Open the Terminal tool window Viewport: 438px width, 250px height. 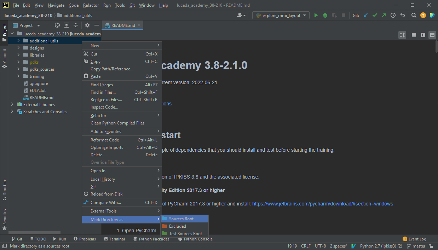pos(114,239)
